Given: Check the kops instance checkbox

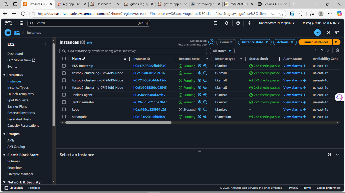Looking at the screenshot, I should [x=64, y=110].
